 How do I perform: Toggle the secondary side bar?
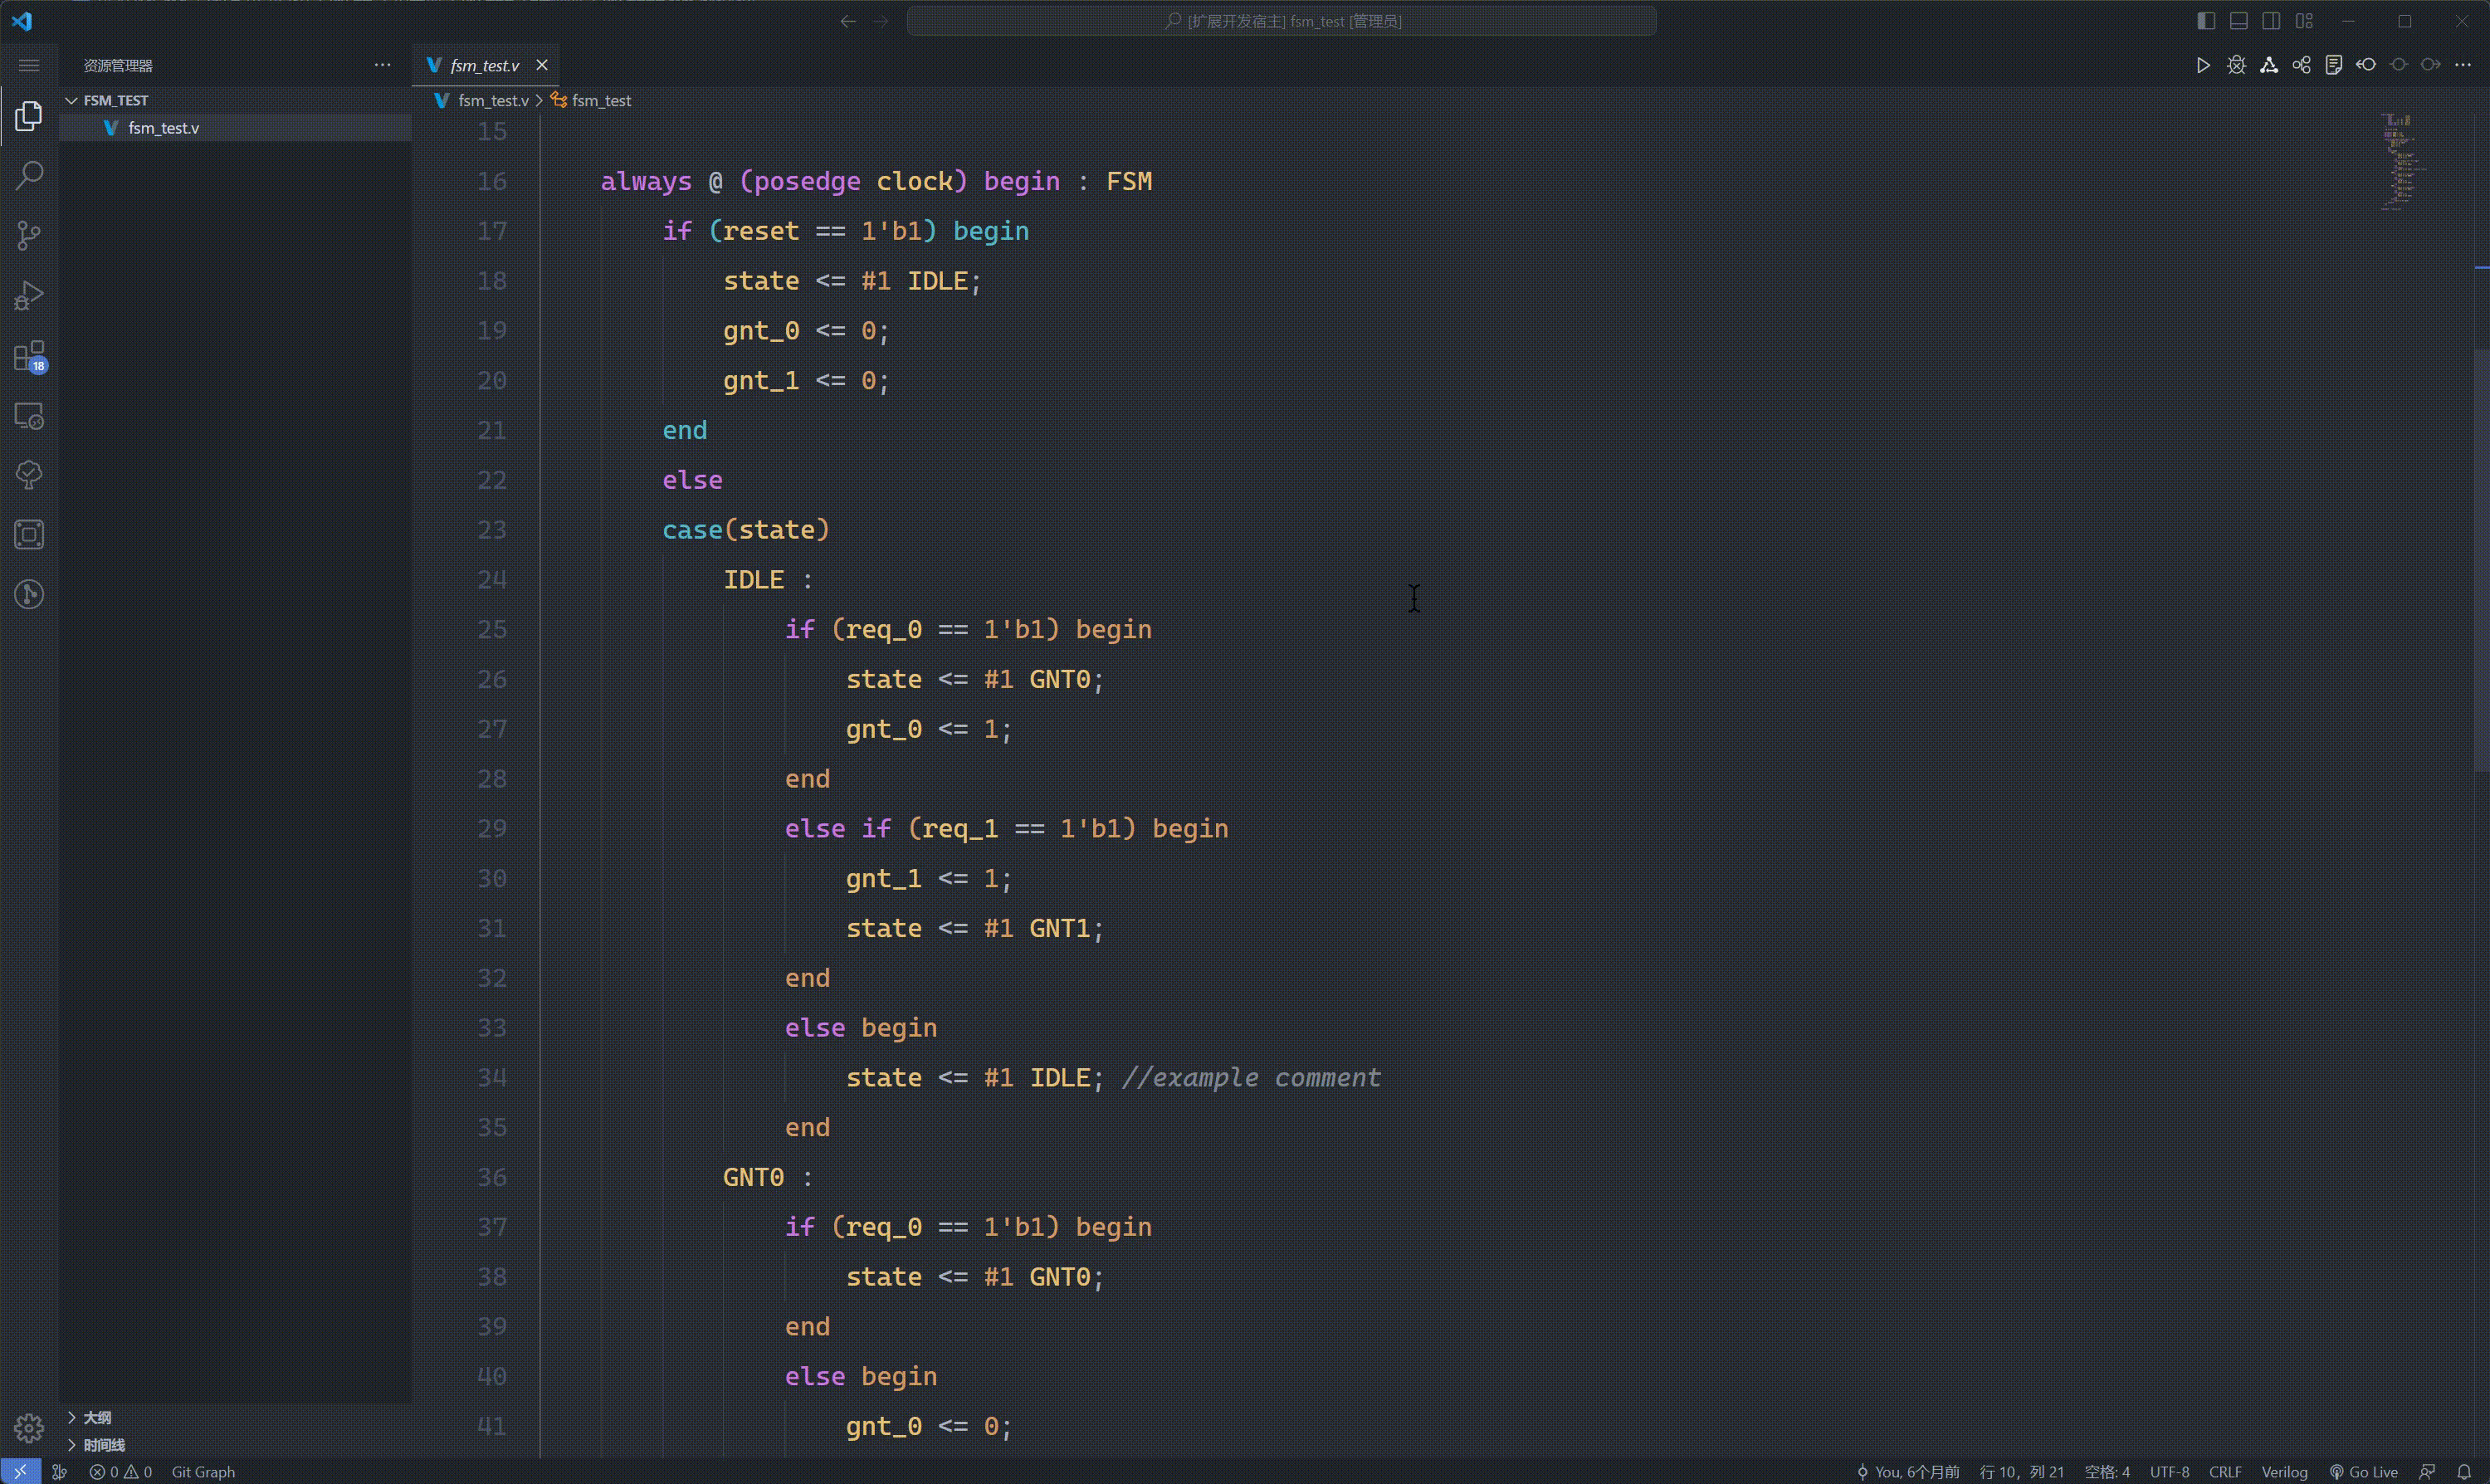coord(2272,20)
